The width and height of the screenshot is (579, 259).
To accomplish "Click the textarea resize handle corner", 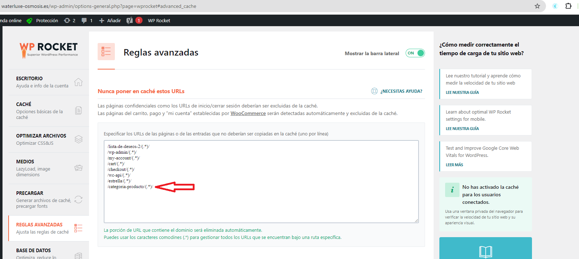I will [x=416, y=221].
